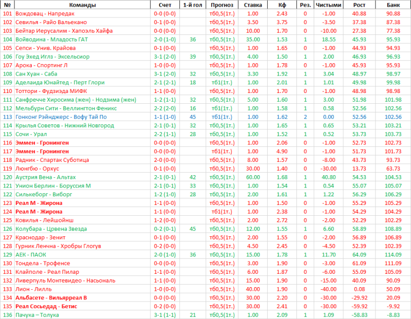The image size is (411, 319).
Task: Click the "Рост" column header
Action: [x=360, y=5]
